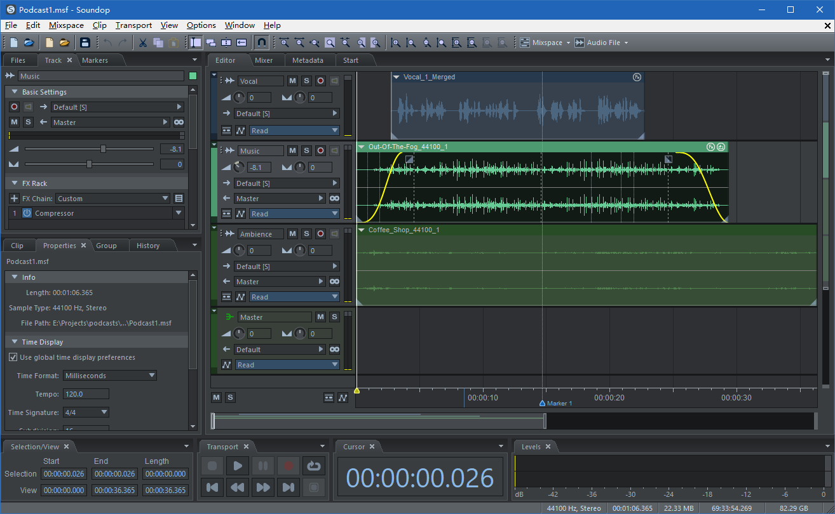Solo the Music track in editor
This screenshot has height=514, width=835.
(306, 151)
